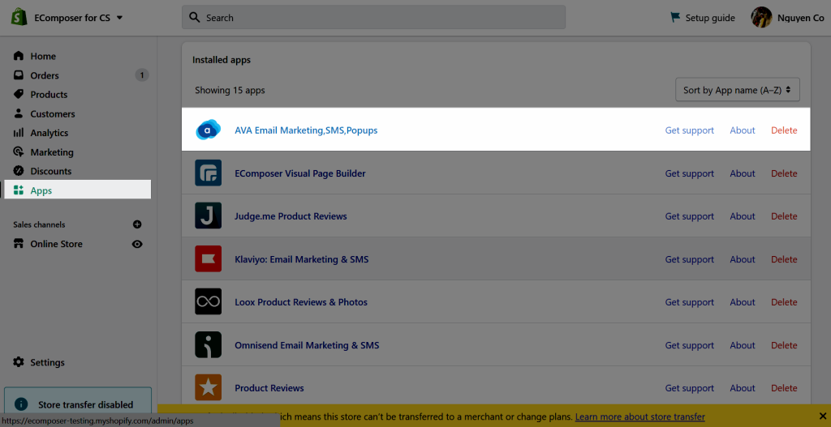This screenshot has width=831, height=427.
Task: Open Nguyen Co account menu
Action: click(x=801, y=18)
